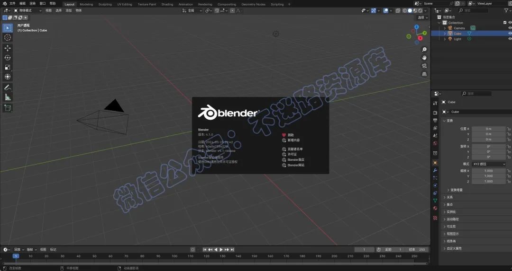Viewport: 512px width, 271px height.
Task: Open the Physics properties tab
Action: coord(435,185)
